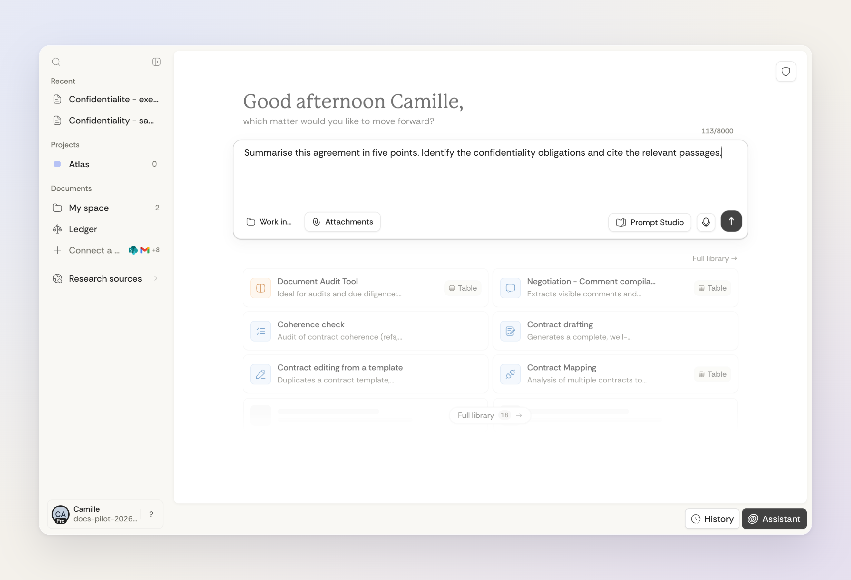Image resolution: width=851 pixels, height=580 pixels.
Task: Open the Full library 18 button
Action: [490, 415]
